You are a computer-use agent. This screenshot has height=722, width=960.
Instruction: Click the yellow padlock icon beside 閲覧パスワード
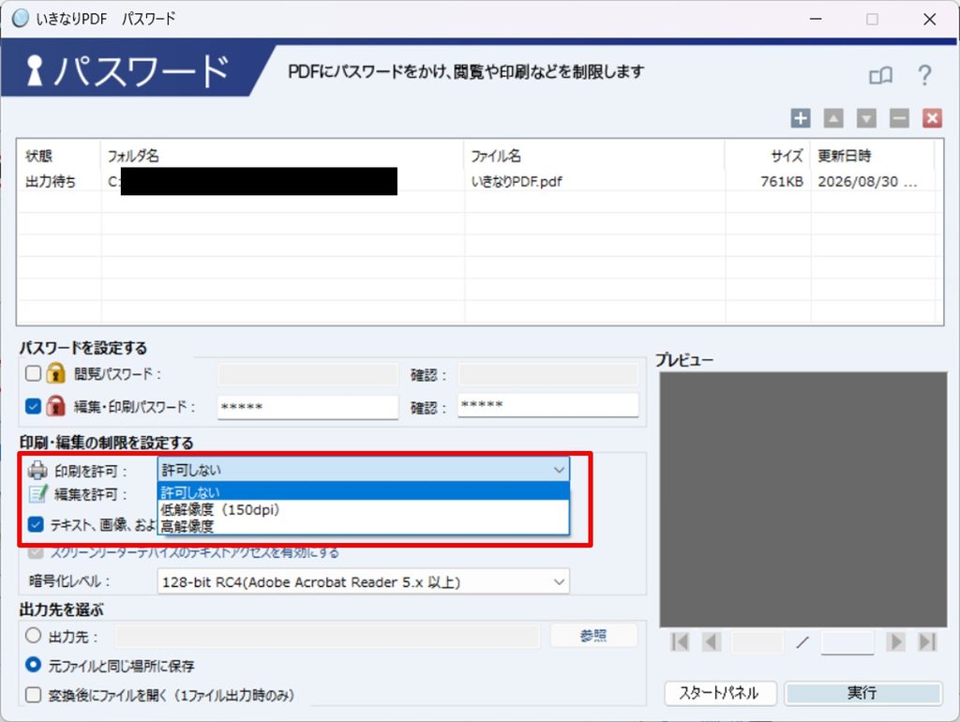point(55,373)
